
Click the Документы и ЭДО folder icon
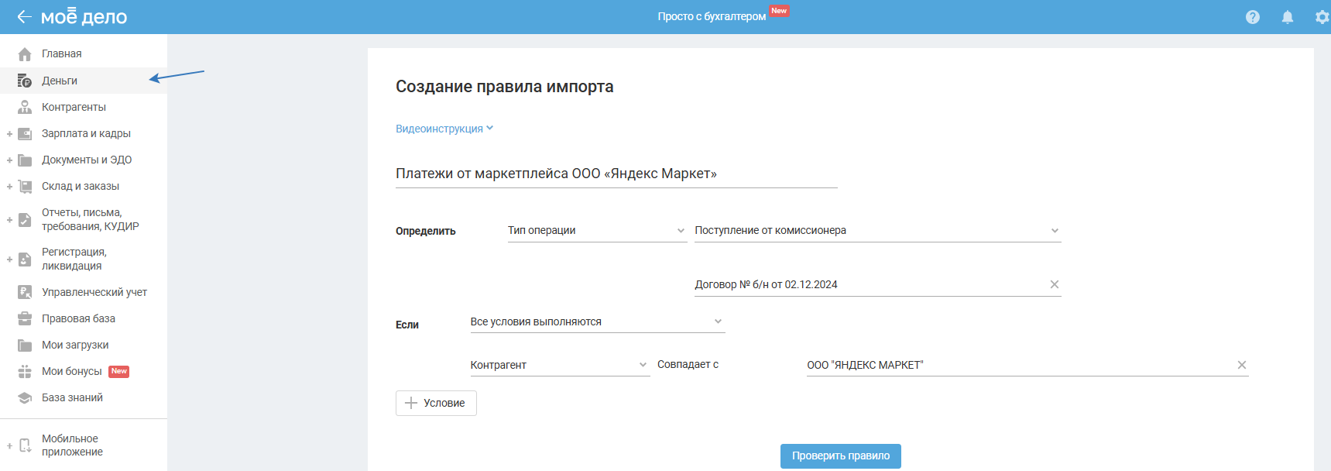point(25,160)
